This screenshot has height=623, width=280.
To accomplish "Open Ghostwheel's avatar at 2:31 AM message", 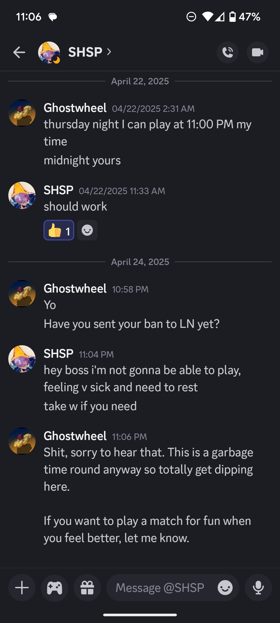I will click(22, 113).
